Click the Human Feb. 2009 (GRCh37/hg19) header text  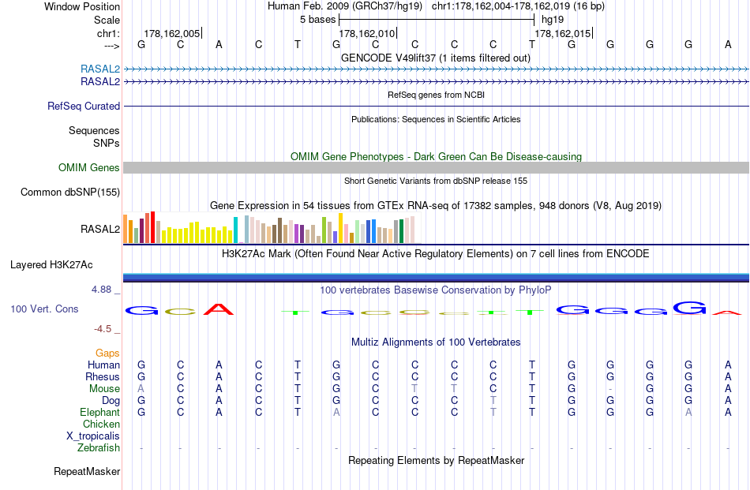345,6
